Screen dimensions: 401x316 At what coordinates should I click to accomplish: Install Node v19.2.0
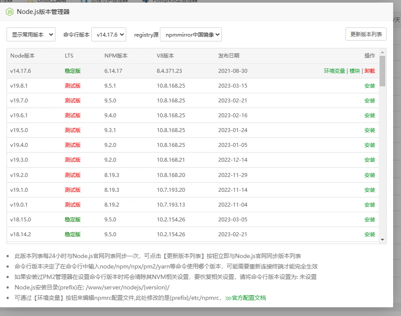(x=370, y=175)
